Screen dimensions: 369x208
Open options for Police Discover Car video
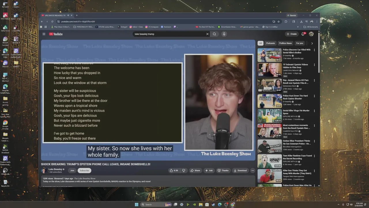click(x=314, y=50)
